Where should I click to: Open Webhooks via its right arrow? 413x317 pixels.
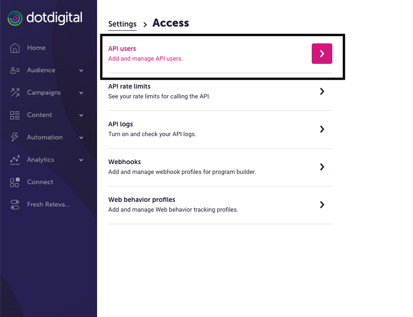(322, 167)
